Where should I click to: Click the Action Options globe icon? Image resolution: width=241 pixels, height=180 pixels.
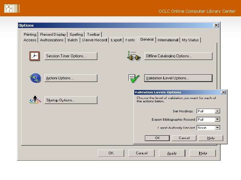(35, 78)
